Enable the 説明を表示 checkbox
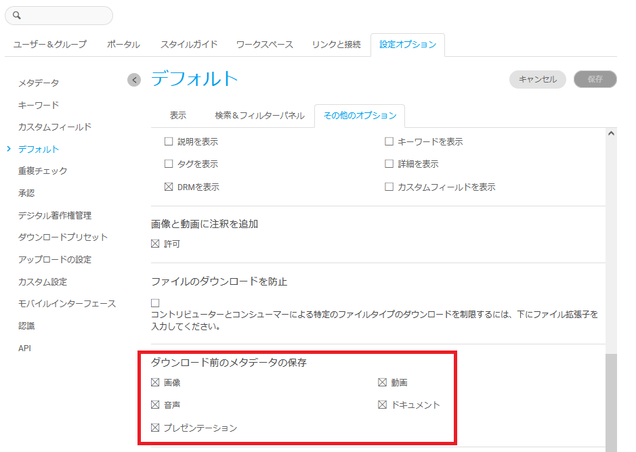This screenshot has height=452, width=636. click(169, 142)
